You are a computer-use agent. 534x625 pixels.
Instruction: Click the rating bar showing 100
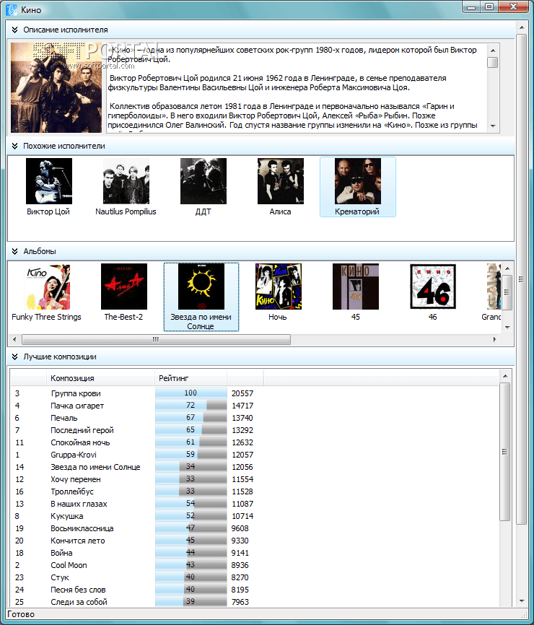pyautogui.click(x=191, y=393)
